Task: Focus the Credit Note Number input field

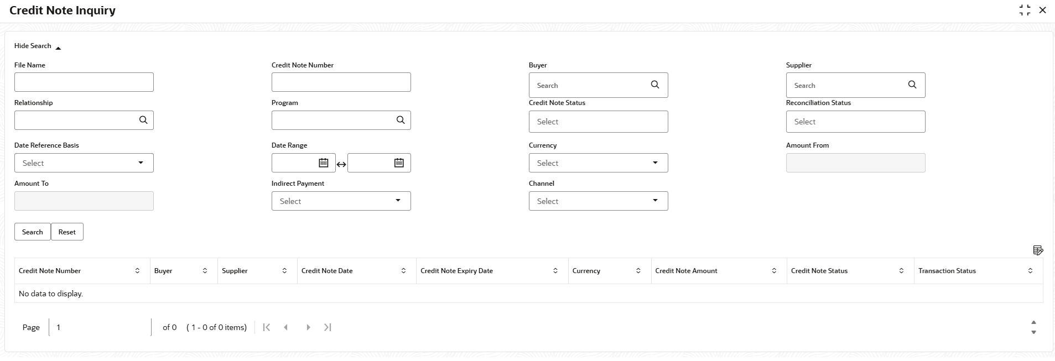Action: 341,82
